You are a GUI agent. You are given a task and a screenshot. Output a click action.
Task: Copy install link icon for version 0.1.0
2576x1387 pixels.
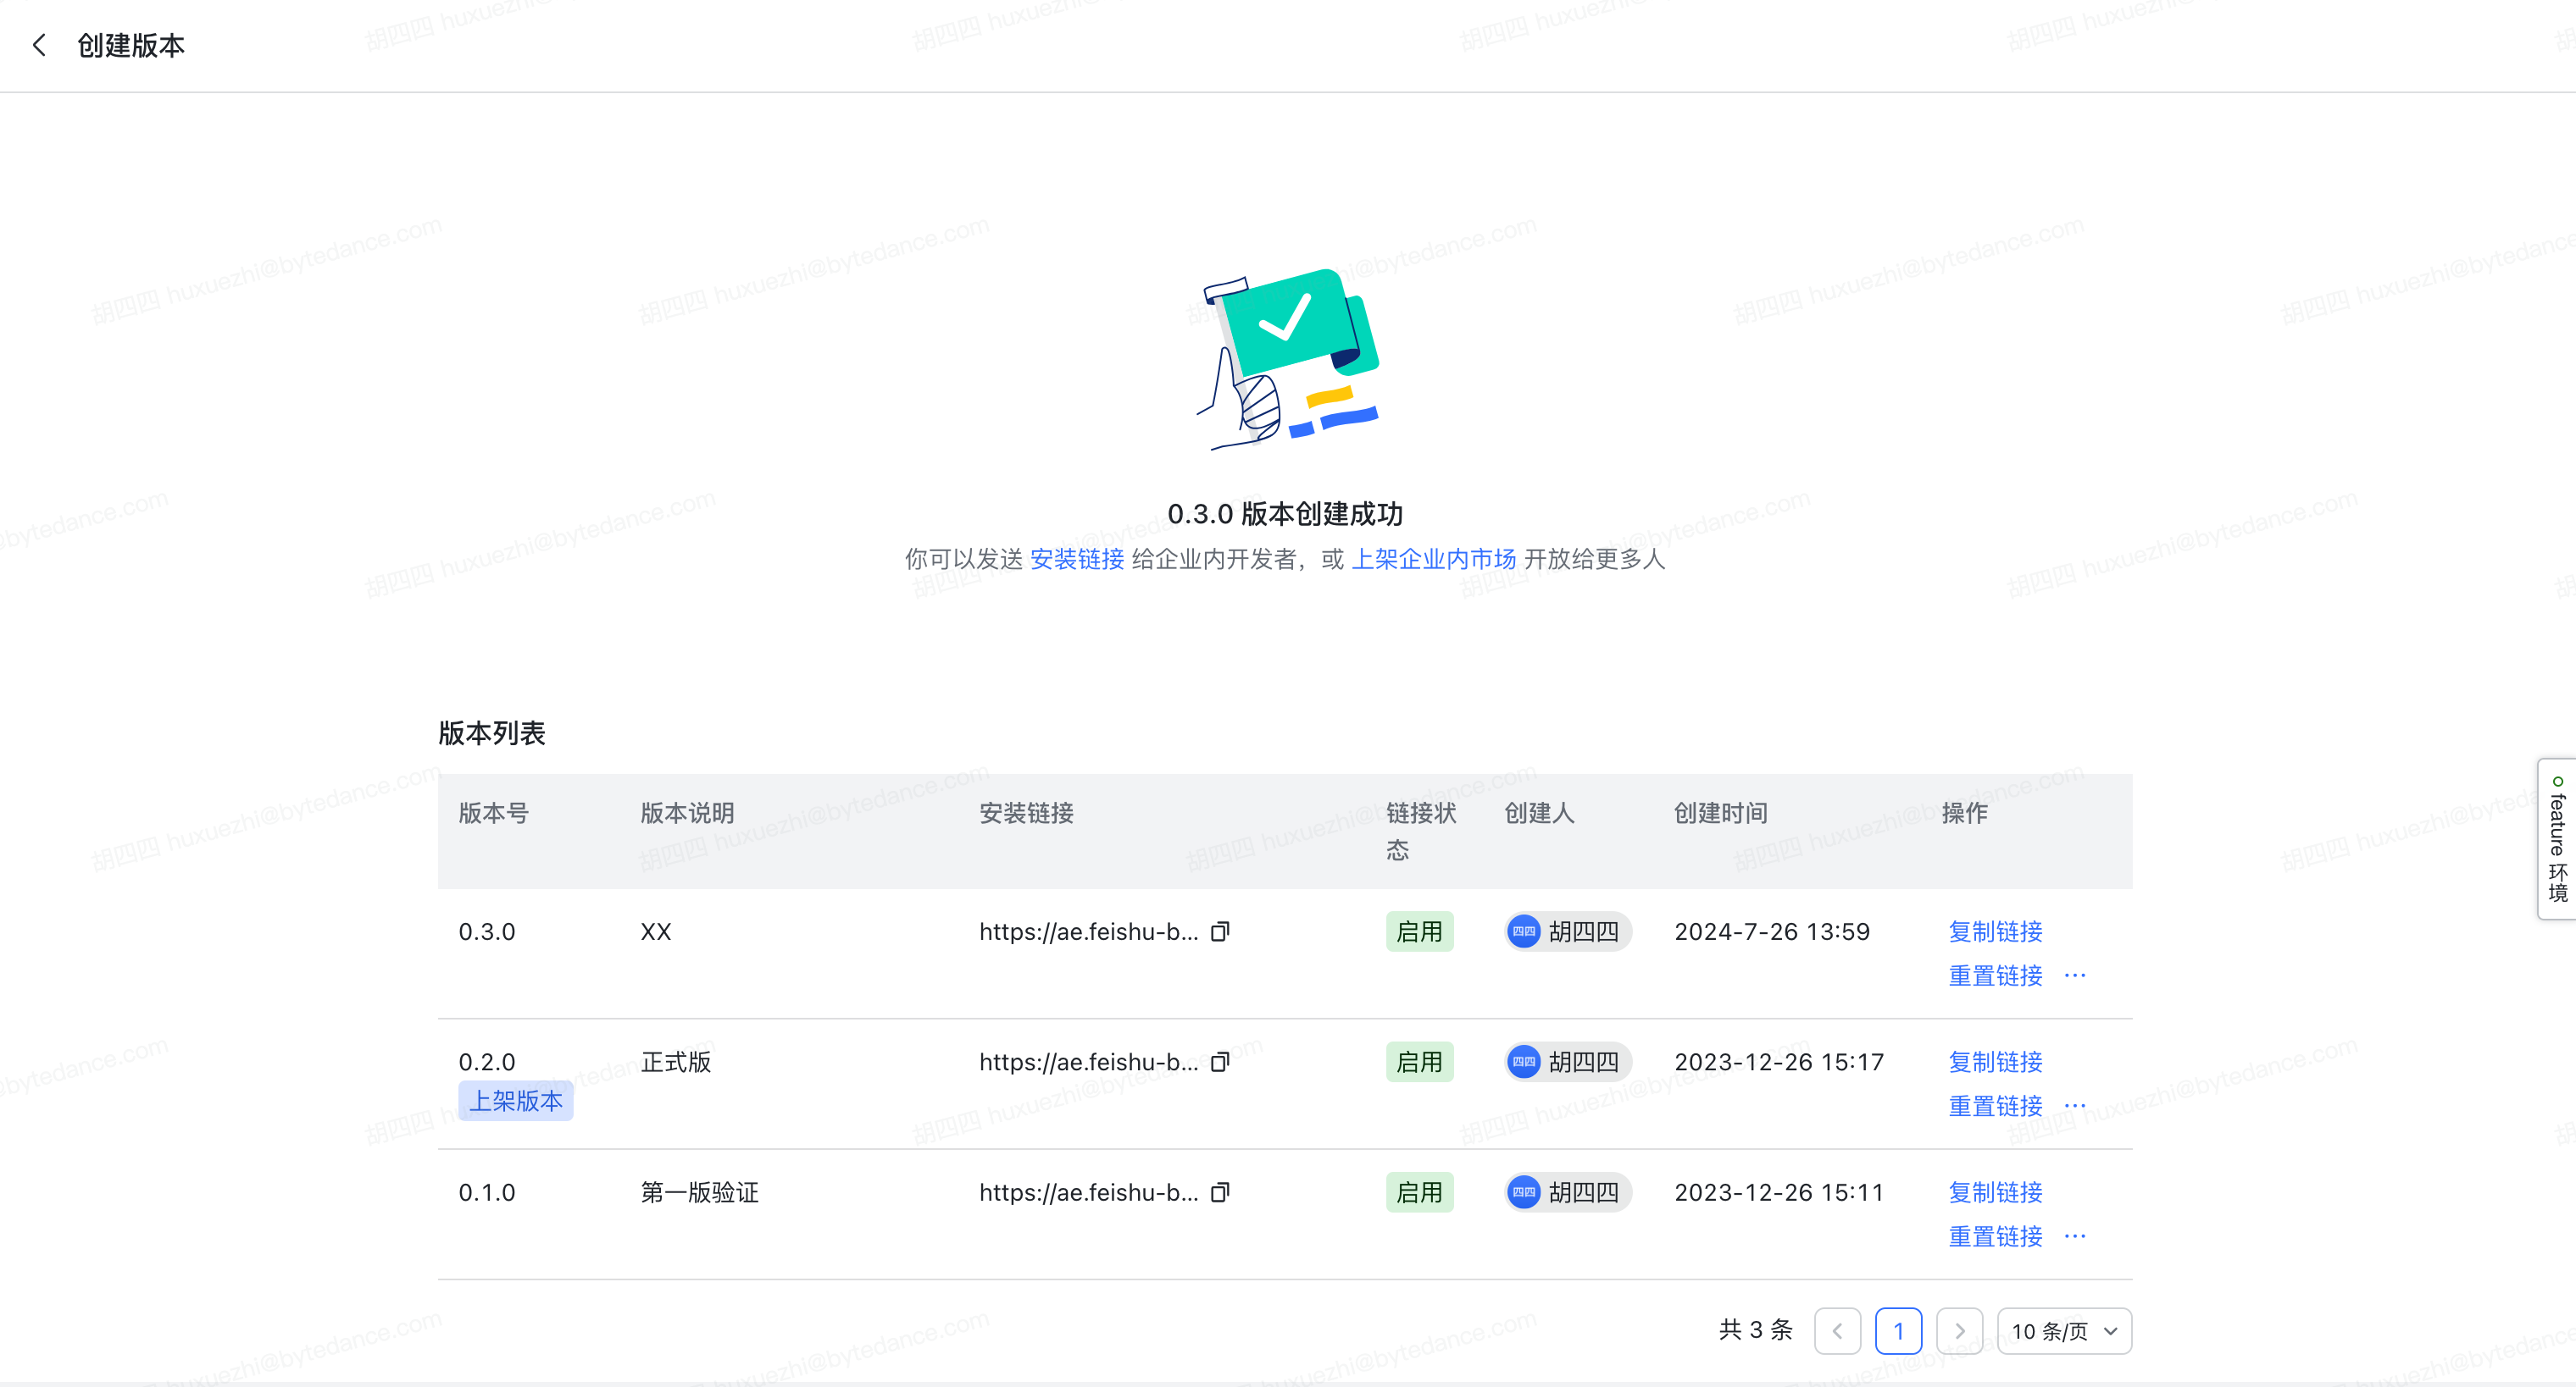click(1220, 1192)
